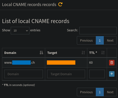Add new CNAME record with plus button

(112, 74)
